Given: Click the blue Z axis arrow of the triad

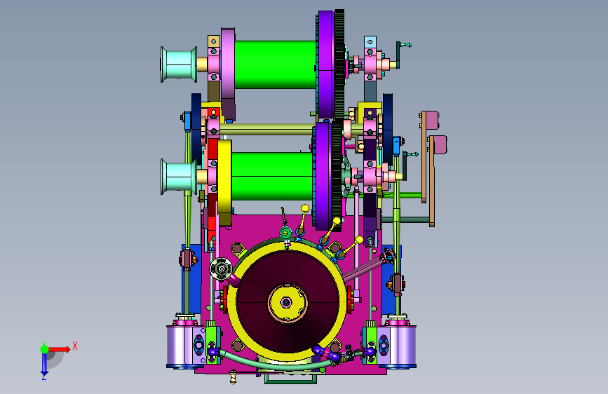Looking at the screenshot, I should point(44,365).
